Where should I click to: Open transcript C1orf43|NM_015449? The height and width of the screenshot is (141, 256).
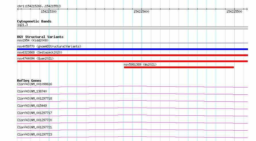coord(32,106)
